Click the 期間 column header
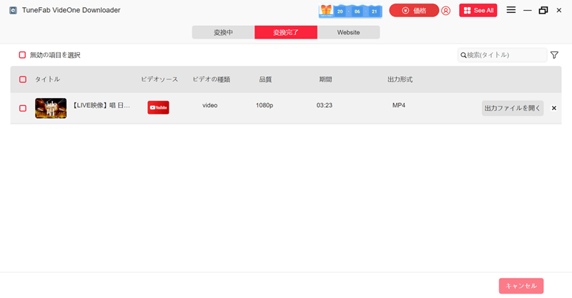The width and height of the screenshot is (572, 298). coord(325,79)
